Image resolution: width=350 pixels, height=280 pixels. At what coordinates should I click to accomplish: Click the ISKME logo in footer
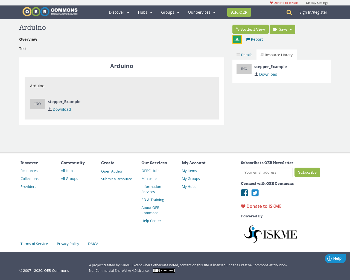point(270,234)
